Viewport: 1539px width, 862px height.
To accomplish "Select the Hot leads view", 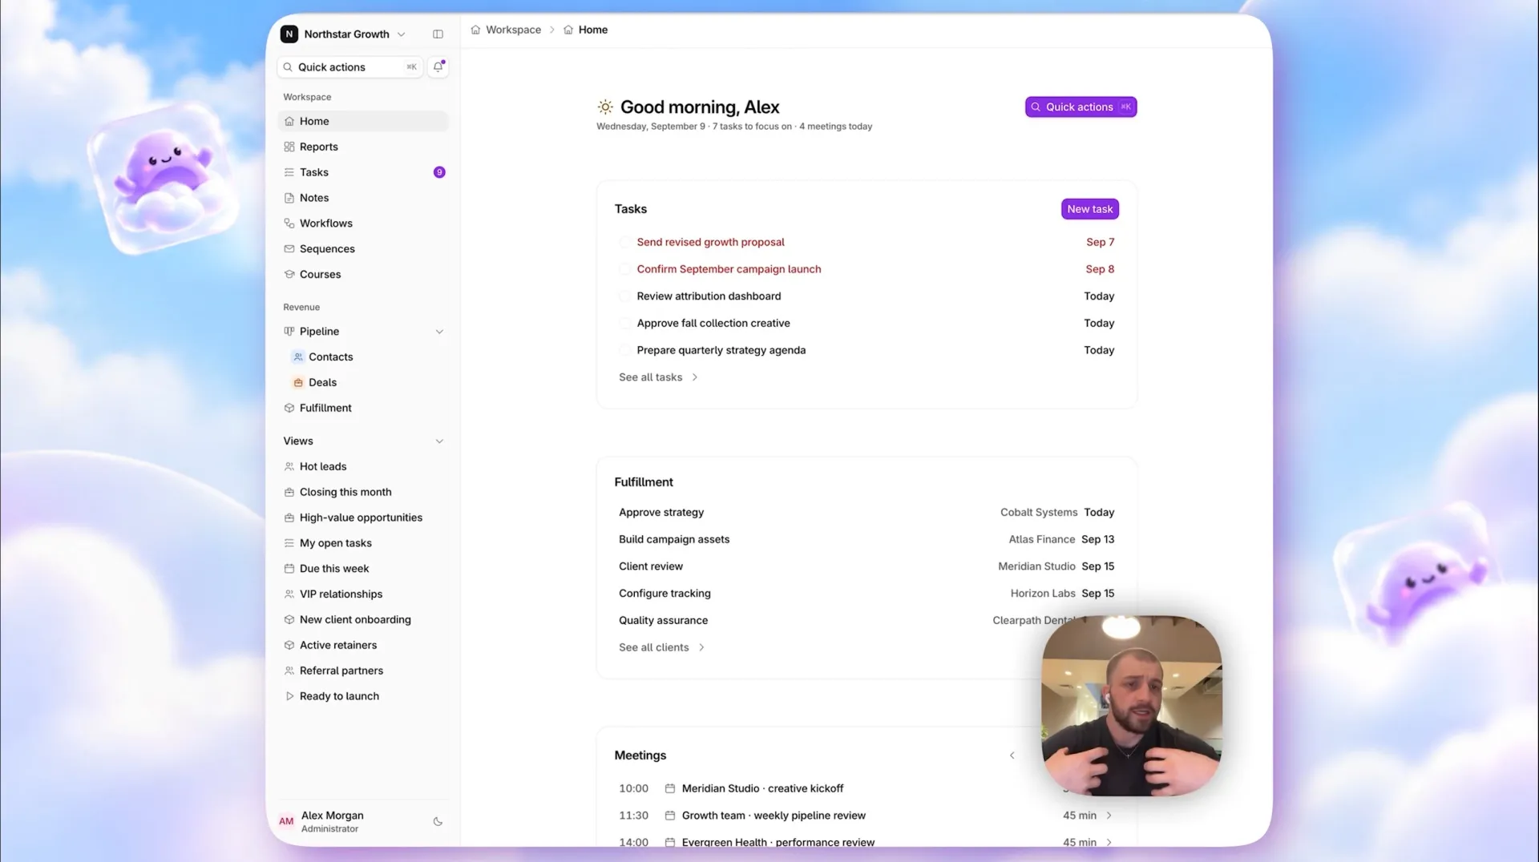I will pos(363,466).
